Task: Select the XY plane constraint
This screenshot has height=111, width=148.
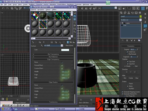Action: [145, 26]
